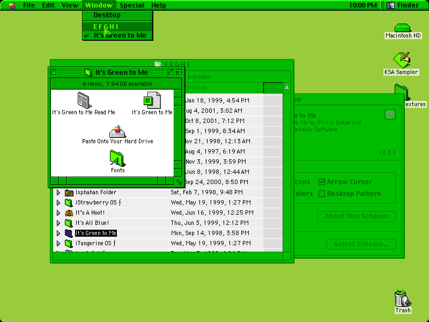This screenshot has width=429, height=322.
Task: Expand the It's All Blue! row
Action: pos(58,223)
